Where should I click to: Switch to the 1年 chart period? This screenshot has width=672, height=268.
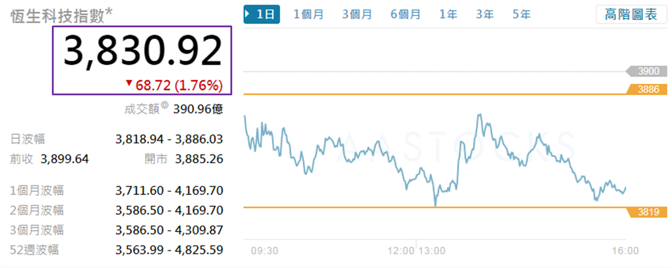tap(448, 14)
